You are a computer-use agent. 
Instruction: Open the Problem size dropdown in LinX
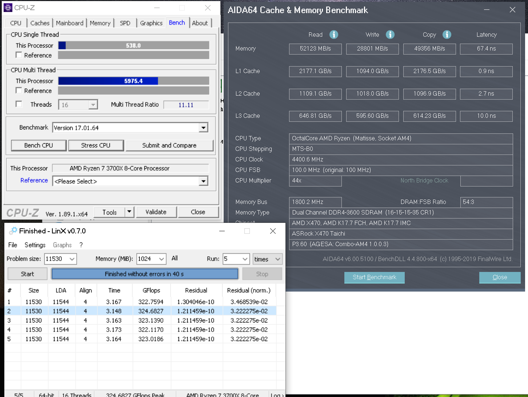[x=72, y=259]
